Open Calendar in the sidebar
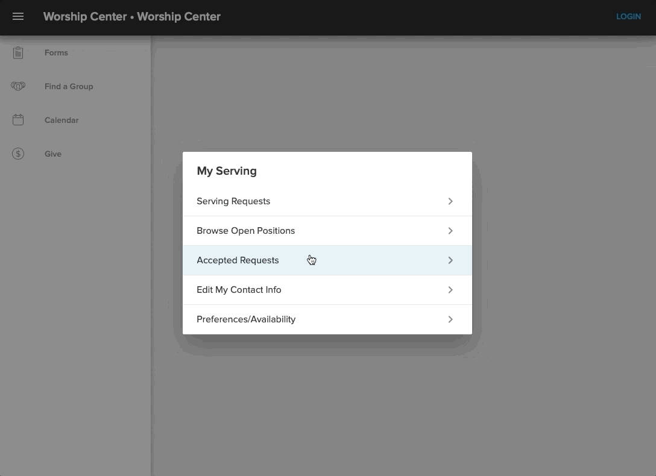The height and width of the screenshot is (476, 656). tap(61, 121)
